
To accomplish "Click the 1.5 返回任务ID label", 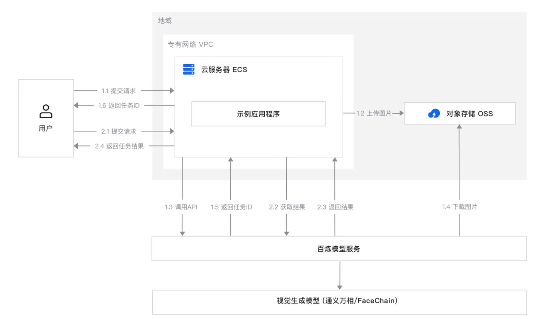I will [x=231, y=207].
